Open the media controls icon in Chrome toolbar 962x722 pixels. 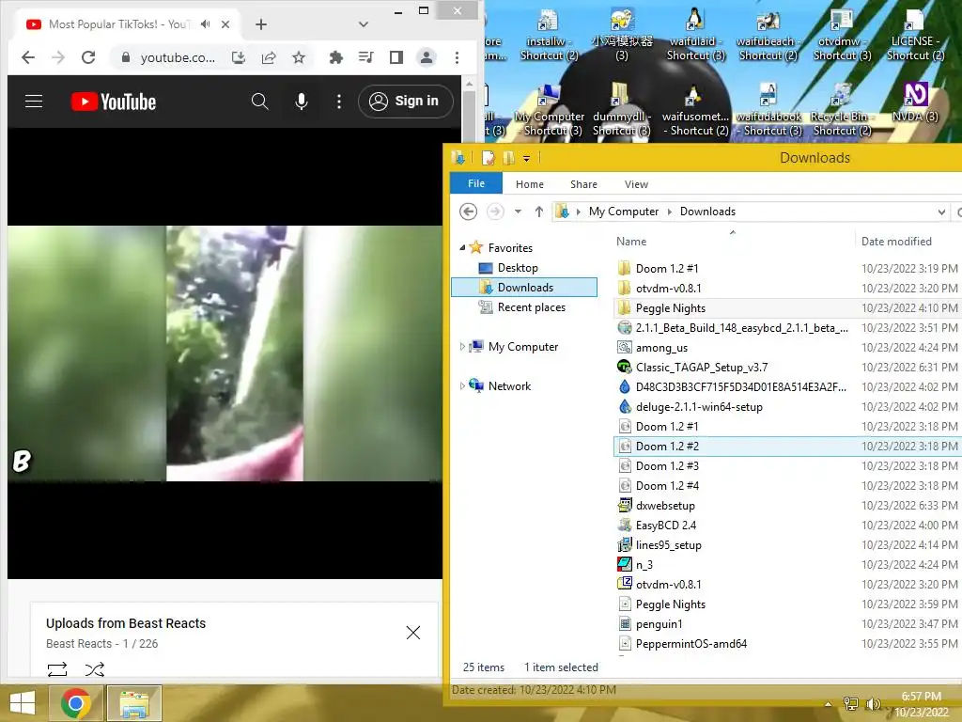(365, 57)
